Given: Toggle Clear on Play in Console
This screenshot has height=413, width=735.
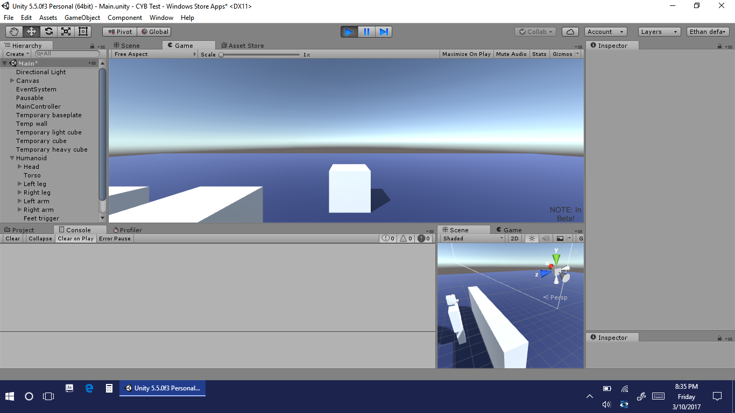Looking at the screenshot, I should 75,239.
